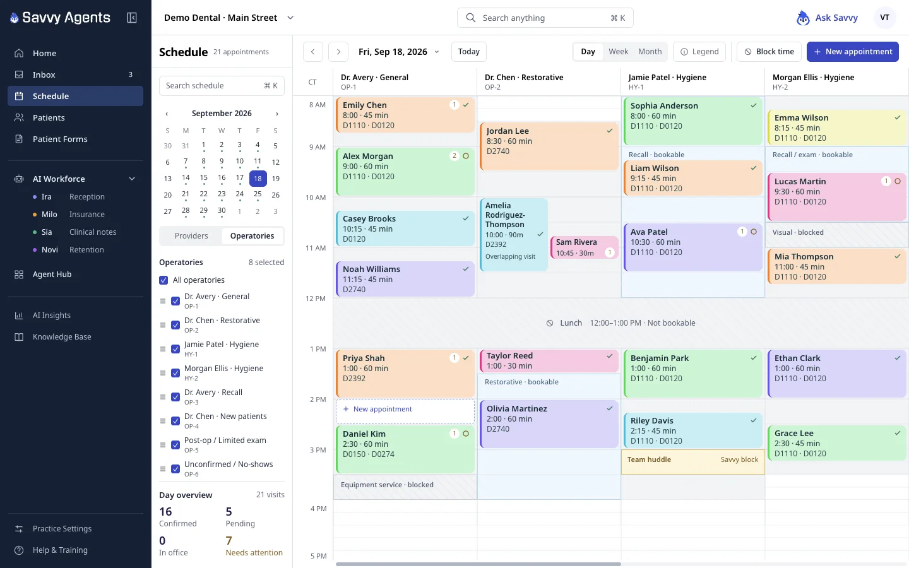Open Knowledge Base book icon

click(19, 337)
